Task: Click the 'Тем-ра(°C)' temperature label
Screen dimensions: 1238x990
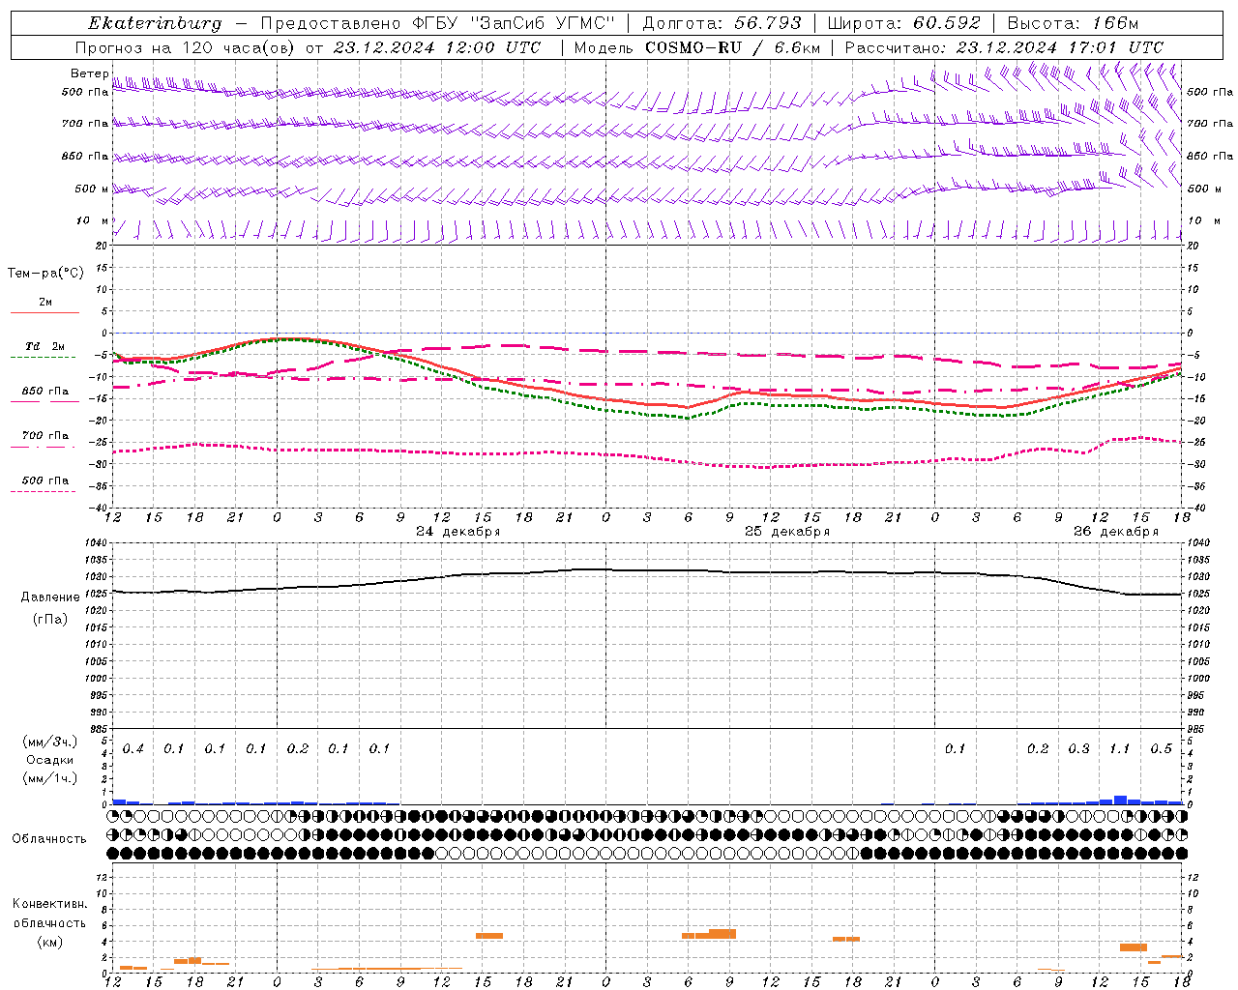Action: pyautogui.click(x=45, y=274)
